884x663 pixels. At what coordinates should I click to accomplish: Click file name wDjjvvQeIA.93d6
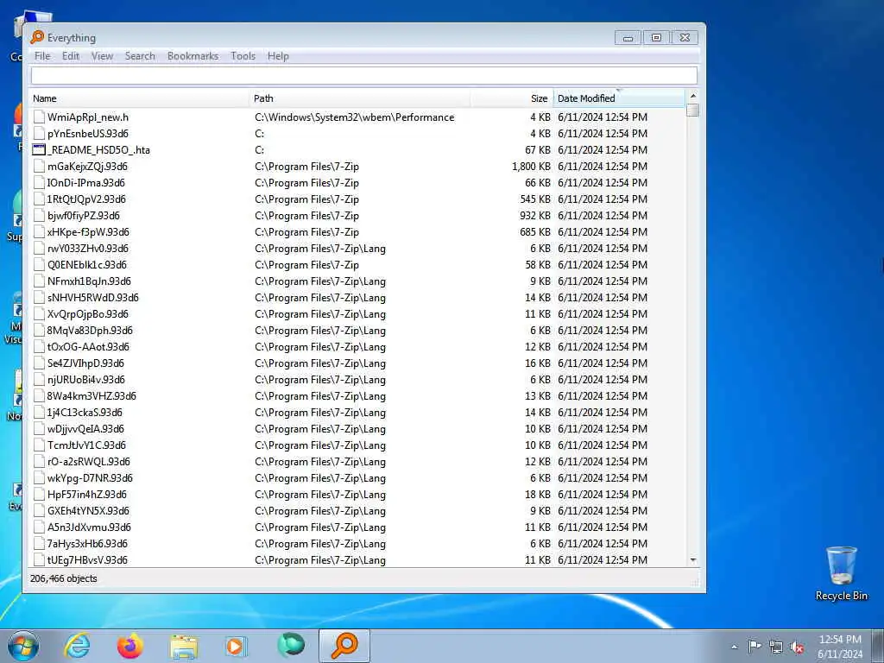click(85, 428)
